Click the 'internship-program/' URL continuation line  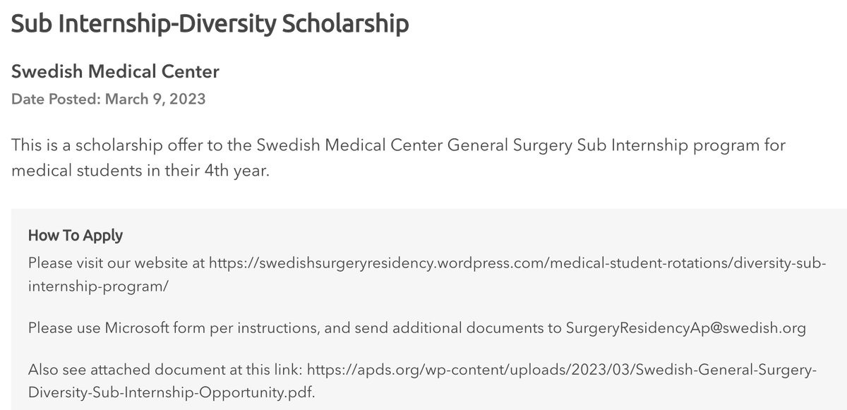click(99, 288)
